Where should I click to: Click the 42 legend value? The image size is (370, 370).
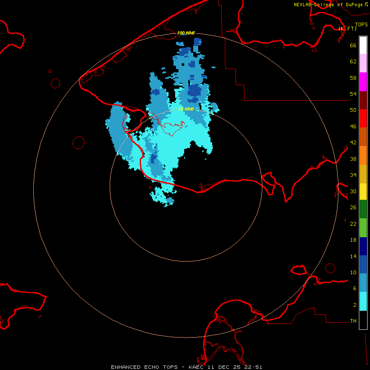tap(353, 143)
